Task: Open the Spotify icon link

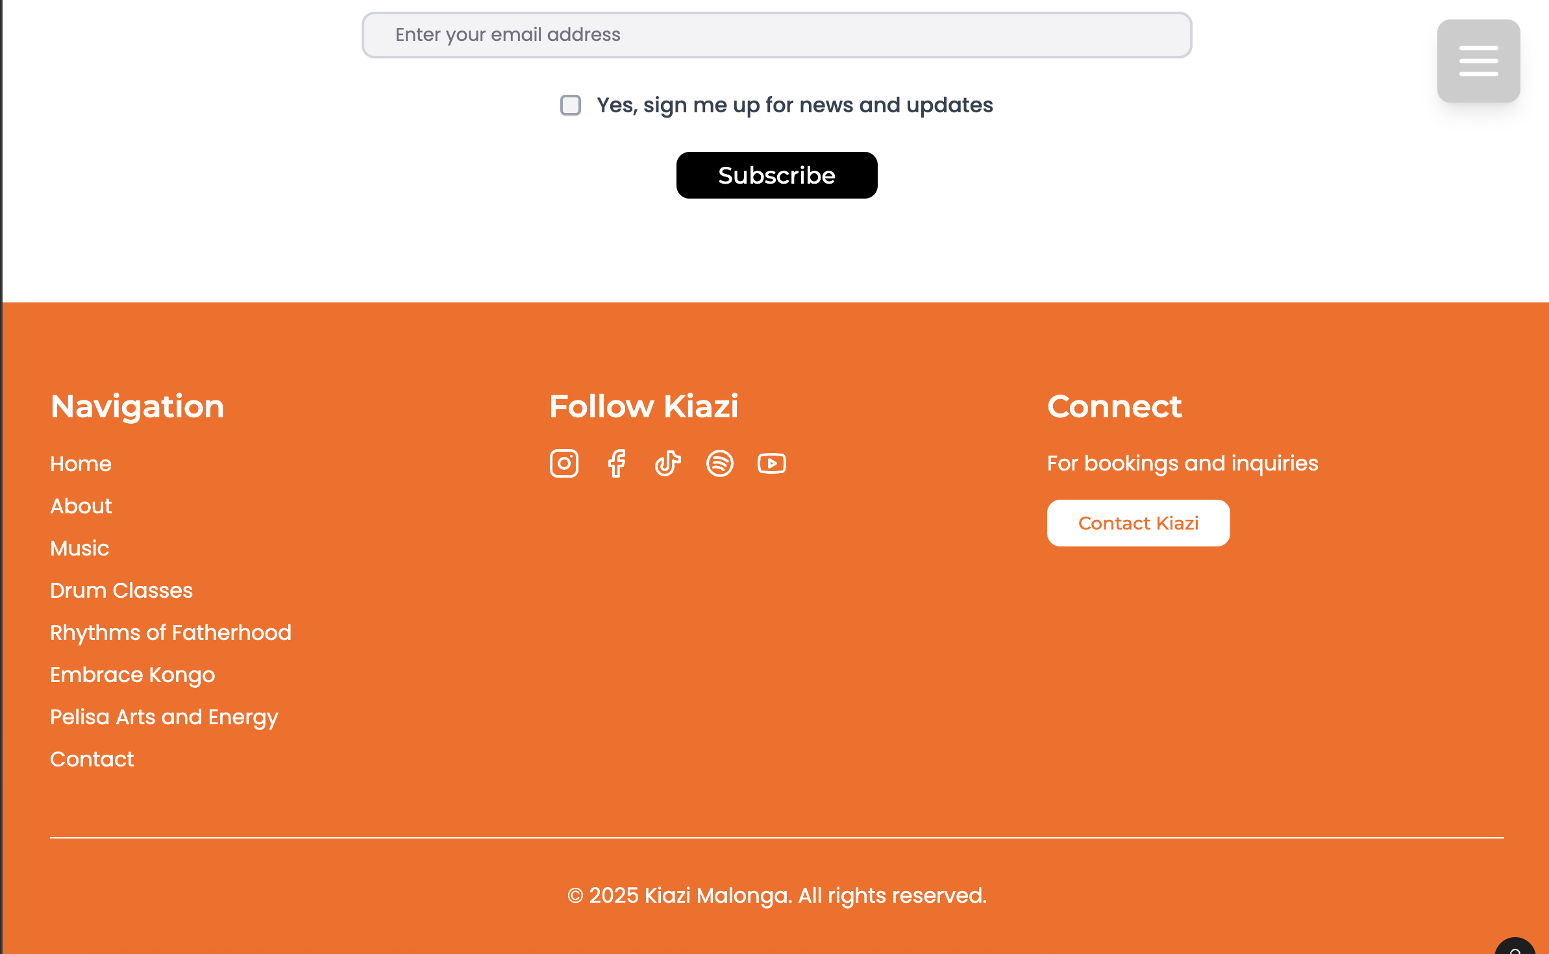Action: tap(719, 463)
